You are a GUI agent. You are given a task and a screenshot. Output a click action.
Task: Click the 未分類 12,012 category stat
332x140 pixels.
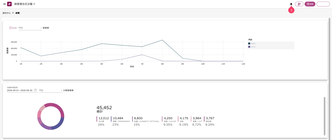103,121
